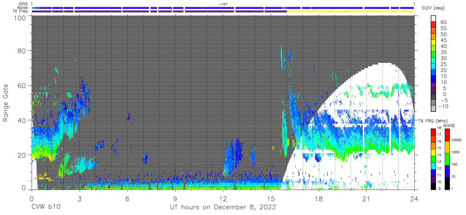
Task: Click the TX frequency legend label '14'
Action: tap(439, 155)
